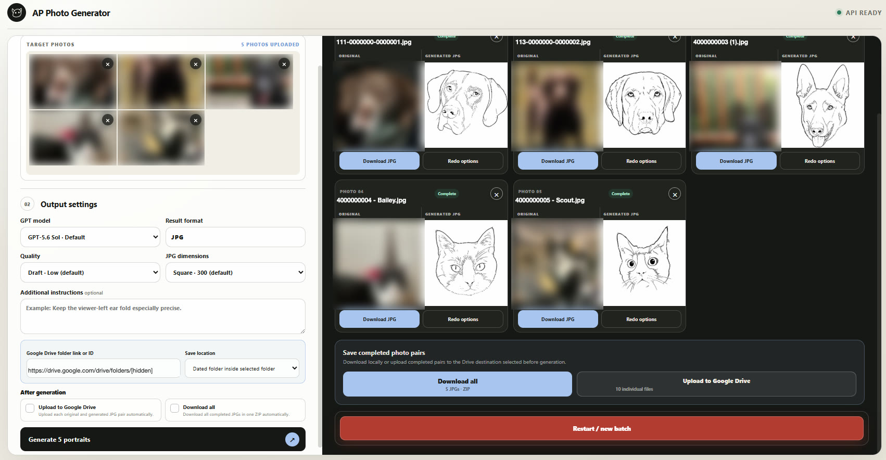The image size is (886, 460).
Task: Open Redo options for 111-0000000-0000001.jpg
Action: point(463,161)
